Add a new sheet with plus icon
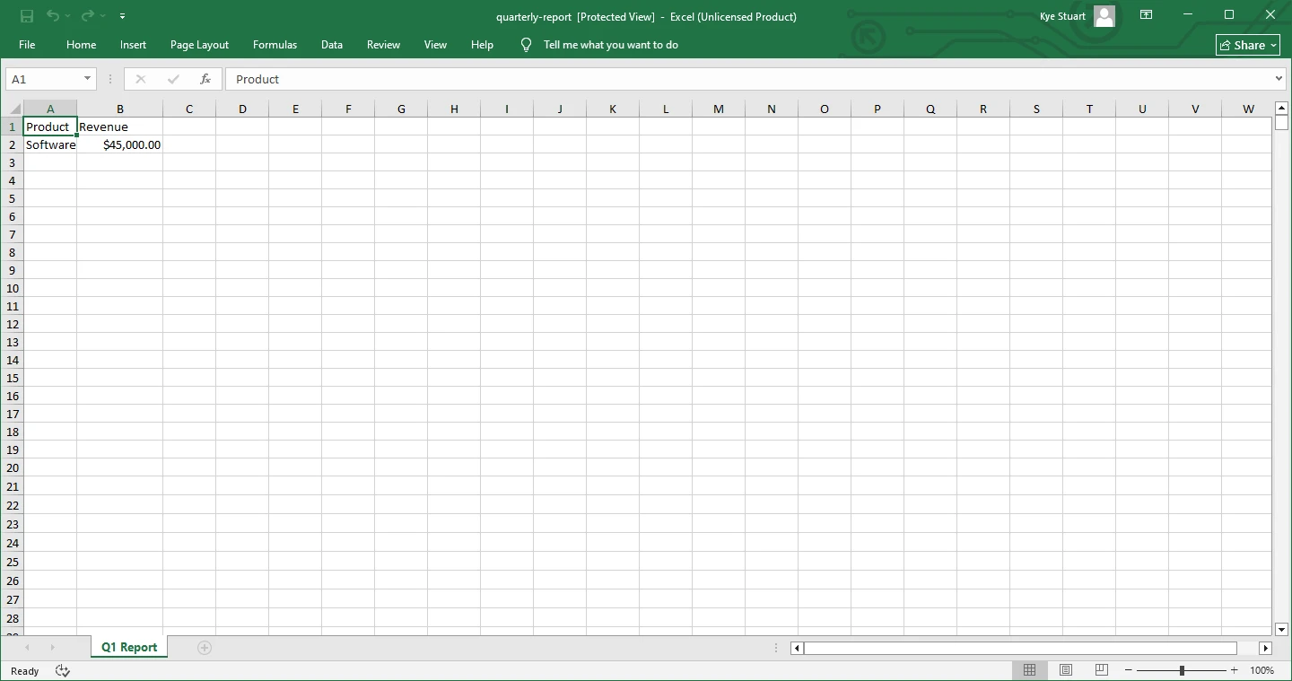Viewport: 1292px width, 681px height. [205, 648]
